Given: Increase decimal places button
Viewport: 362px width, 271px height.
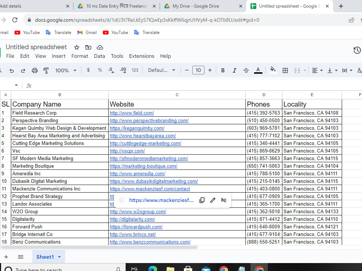Looking at the screenshot, I should [x=123, y=70].
